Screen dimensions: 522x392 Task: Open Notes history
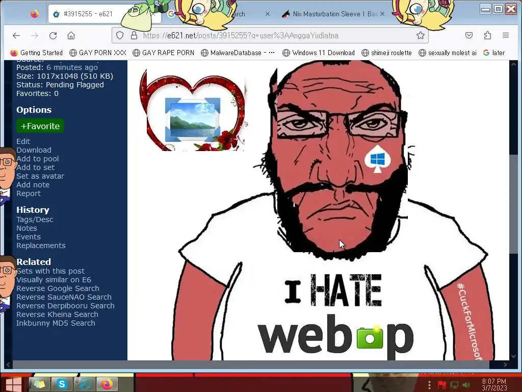(27, 228)
